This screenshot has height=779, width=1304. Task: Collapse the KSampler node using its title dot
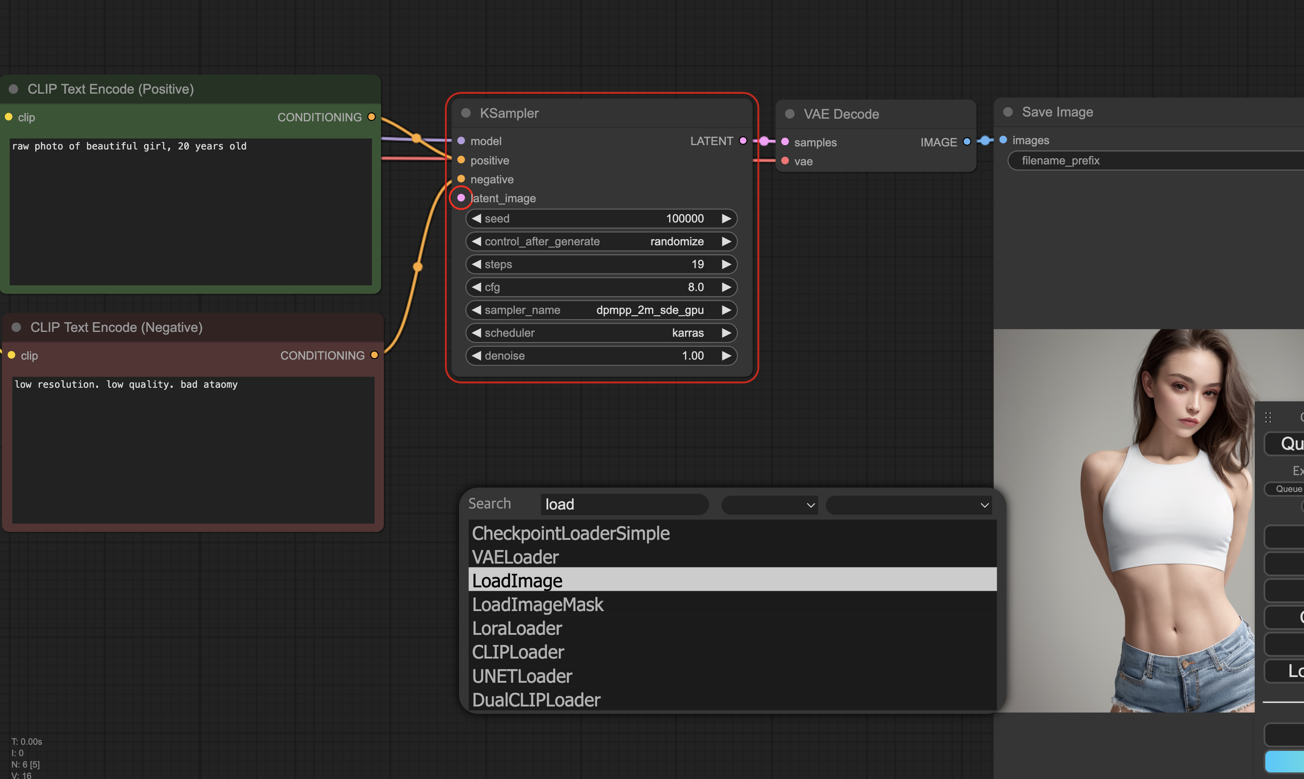click(466, 113)
